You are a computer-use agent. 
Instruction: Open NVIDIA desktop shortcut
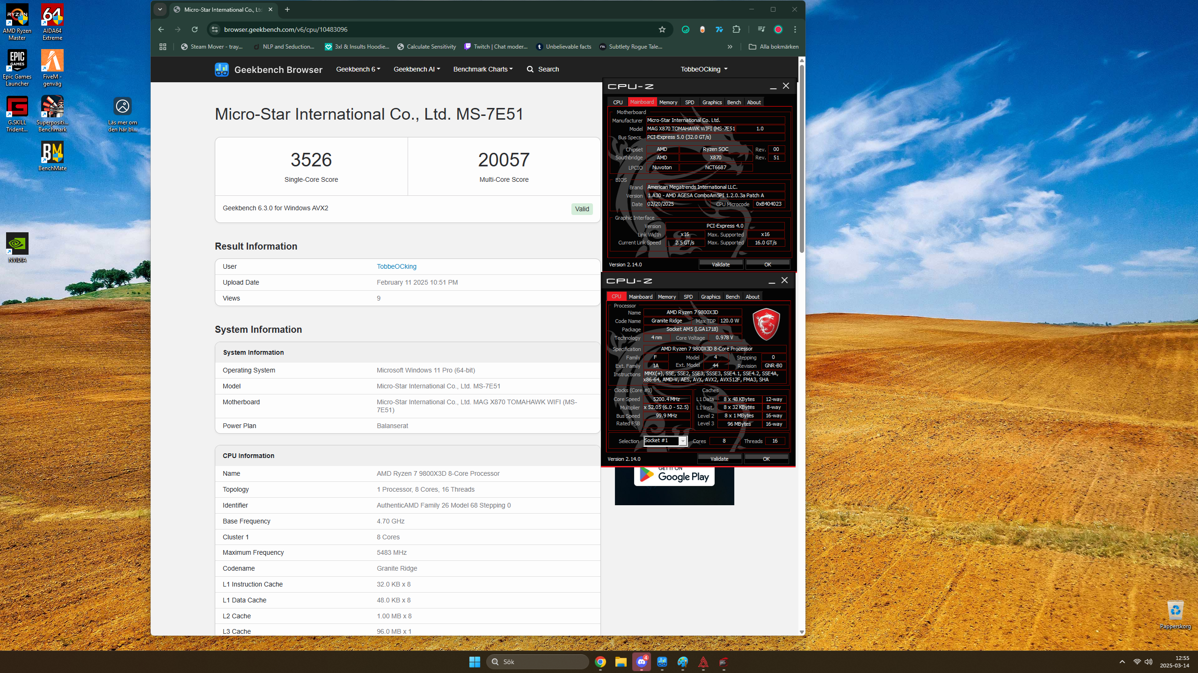17,248
